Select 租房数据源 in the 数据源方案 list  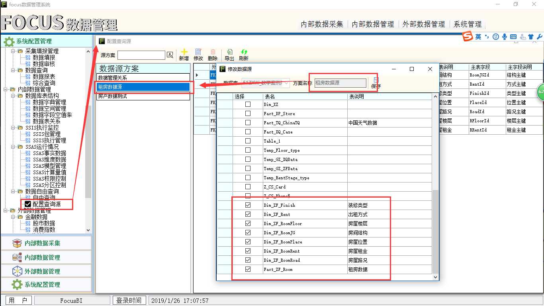143,87
